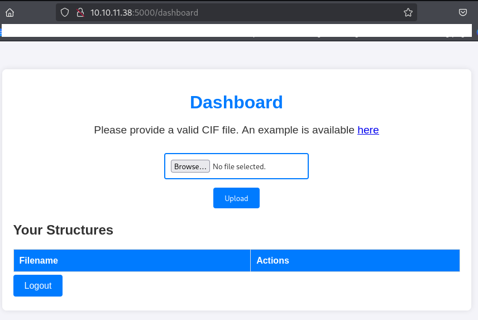This screenshot has height=320, width=478.
Task: Click the Browse… file chooser button
Action: (x=190, y=166)
